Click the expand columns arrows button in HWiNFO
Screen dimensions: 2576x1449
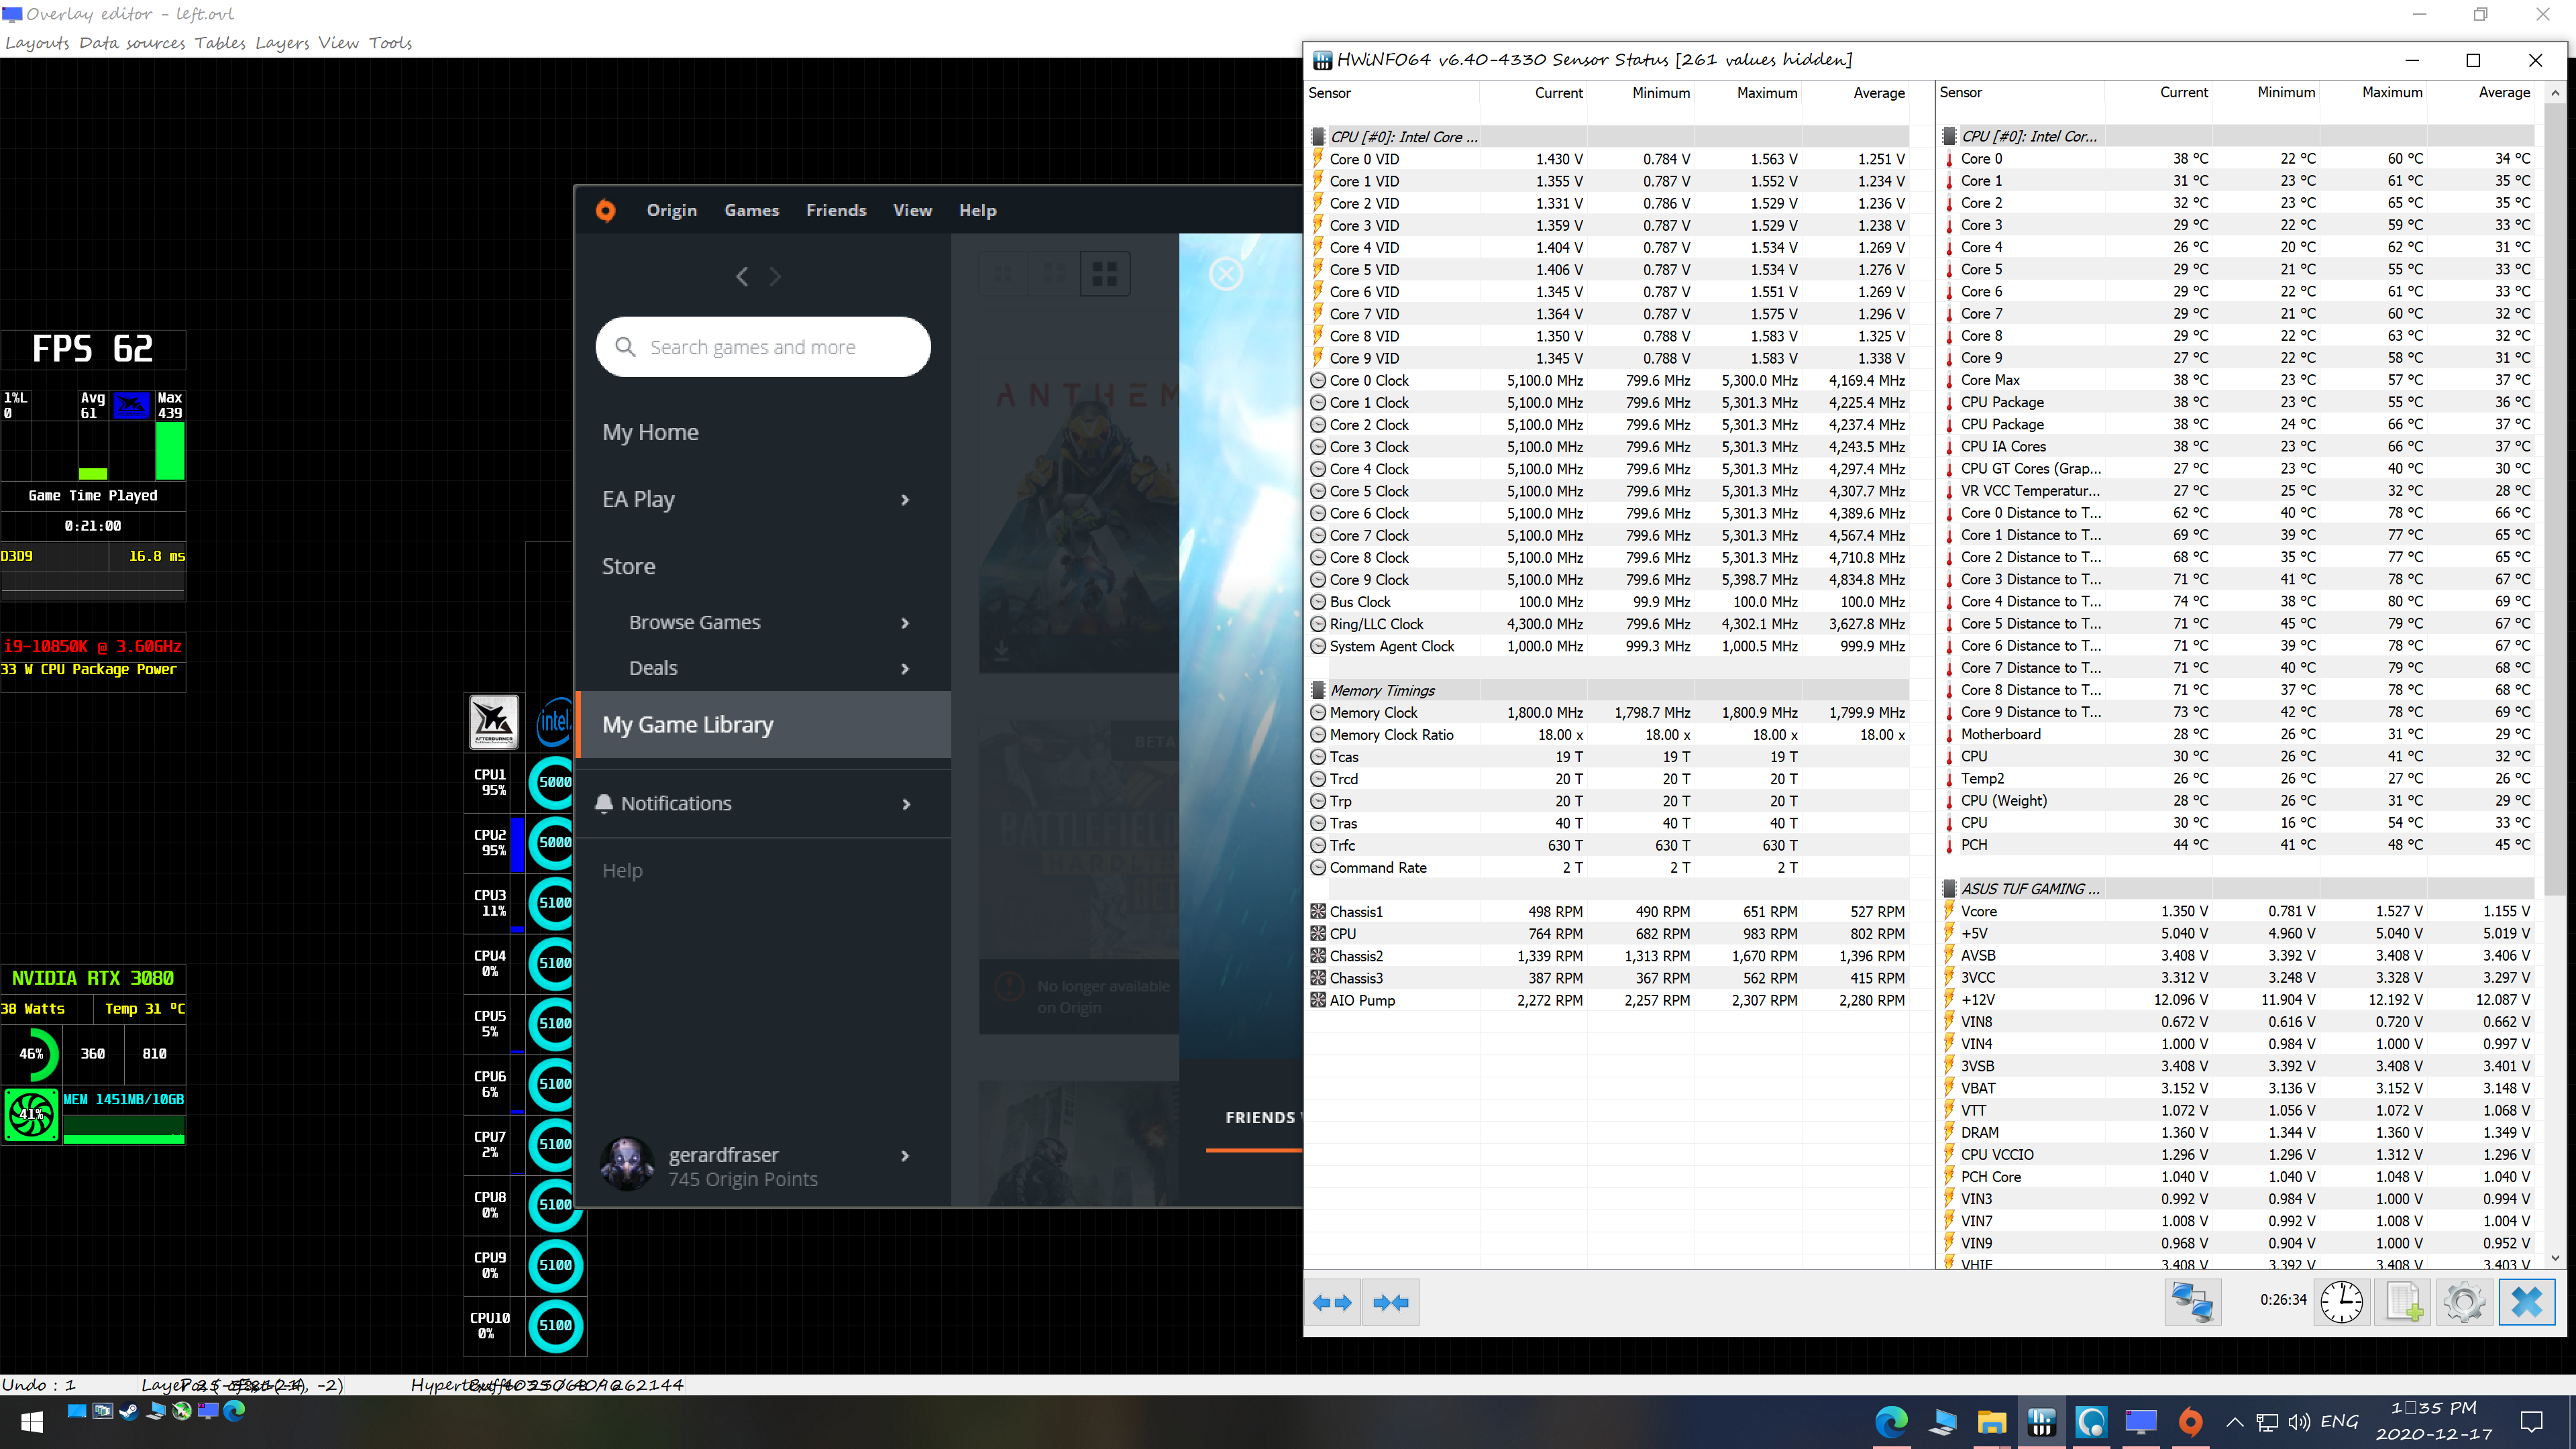pos(1332,1302)
